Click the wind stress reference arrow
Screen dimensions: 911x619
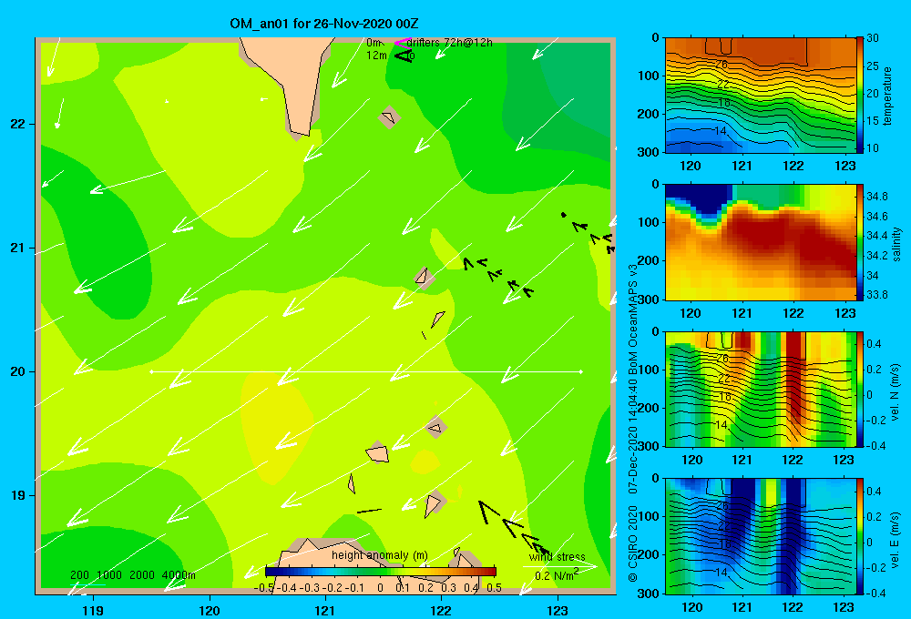point(559,565)
